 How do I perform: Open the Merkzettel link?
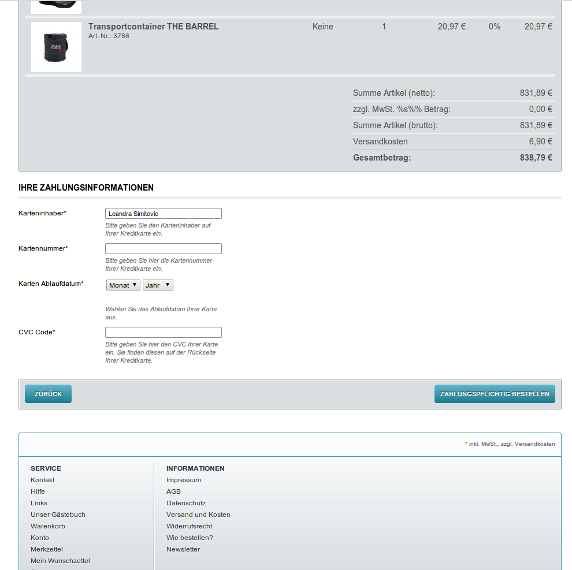coord(47,549)
